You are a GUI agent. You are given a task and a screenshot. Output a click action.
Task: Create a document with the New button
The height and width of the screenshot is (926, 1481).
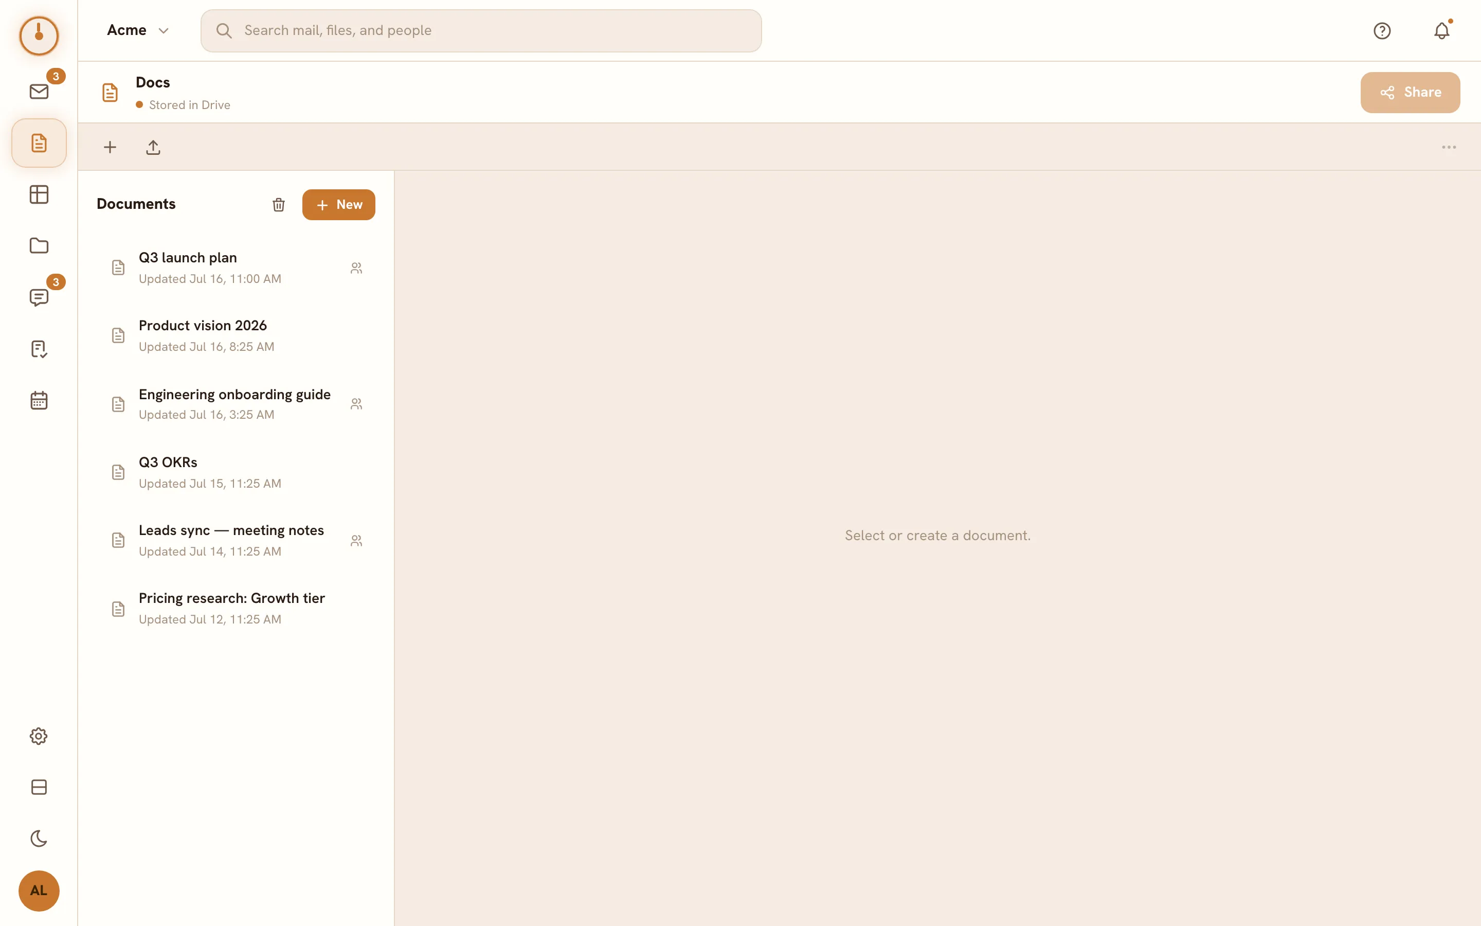(338, 205)
